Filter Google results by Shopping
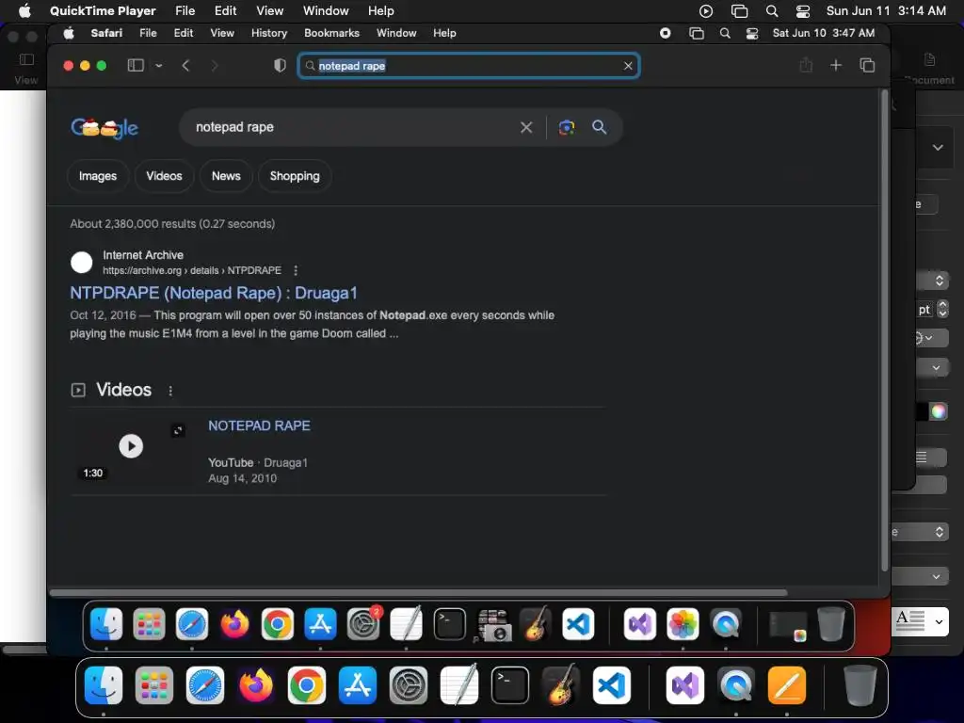Screen dimensions: 964x723 click(295, 176)
